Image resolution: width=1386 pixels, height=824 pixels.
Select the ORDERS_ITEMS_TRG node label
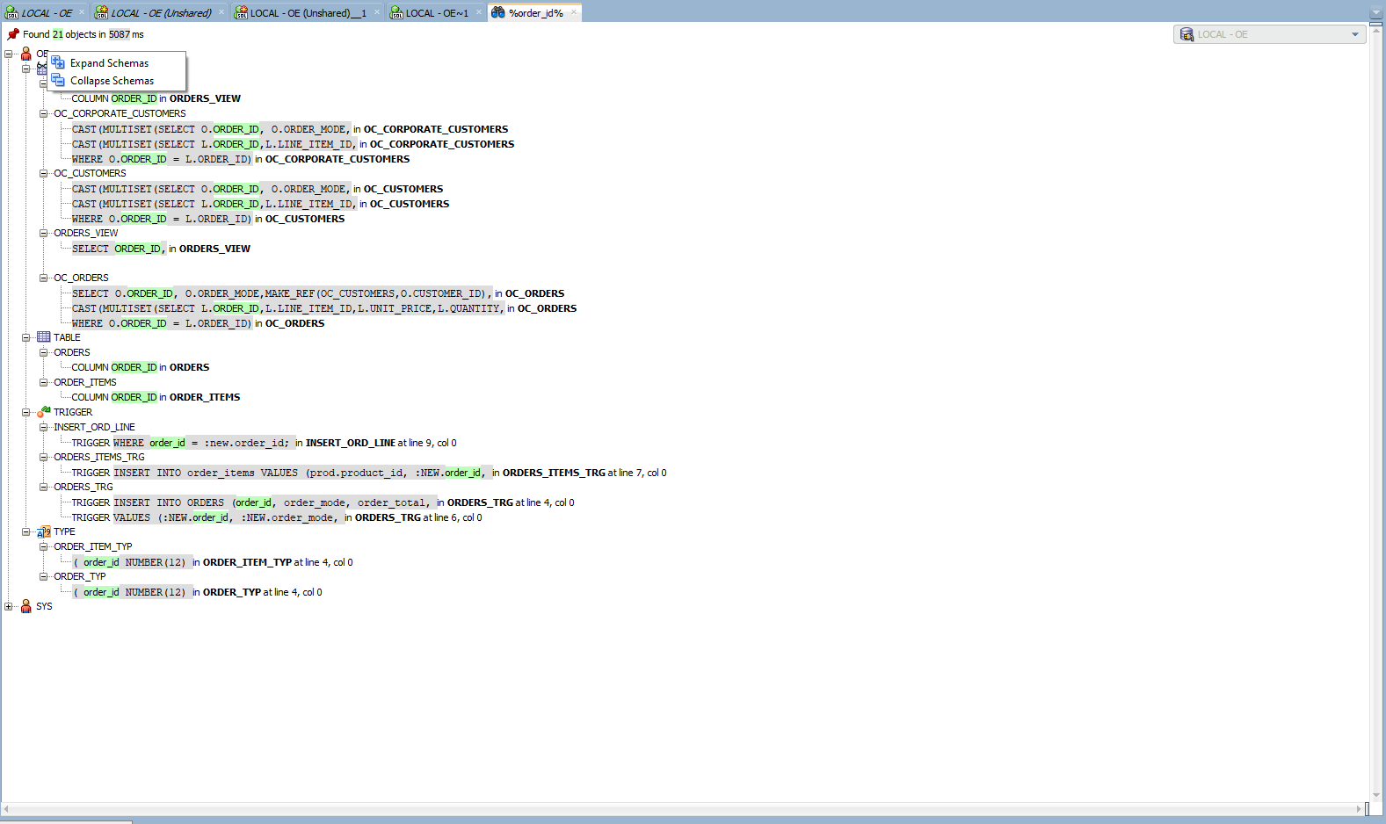pos(99,457)
